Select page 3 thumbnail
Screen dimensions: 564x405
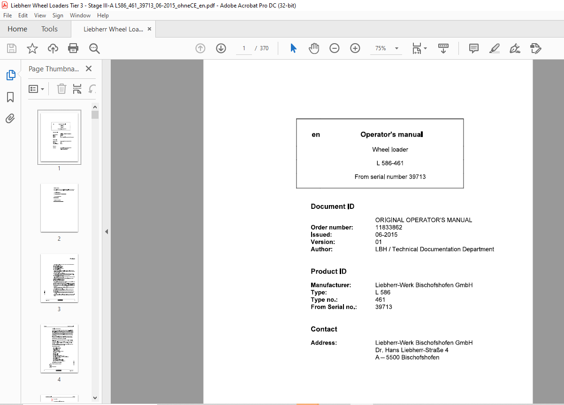click(x=59, y=278)
